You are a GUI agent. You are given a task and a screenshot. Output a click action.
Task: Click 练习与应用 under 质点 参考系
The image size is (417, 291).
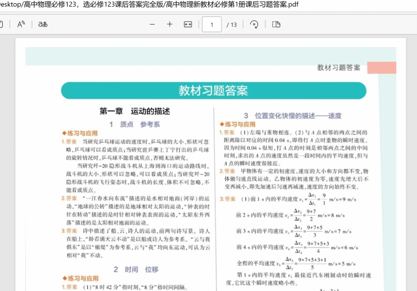click(x=80, y=133)
